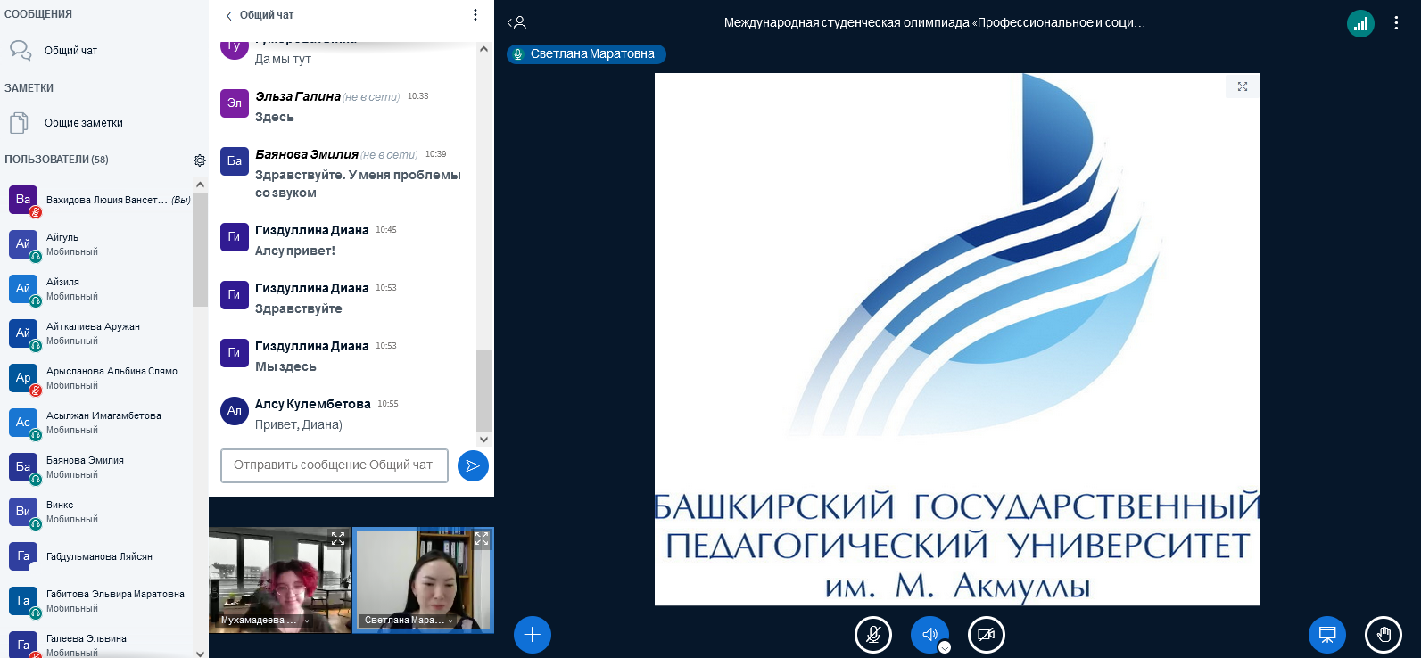
Task: Raise your hand
Action: pyautogui.click(x=1384, y=635)
